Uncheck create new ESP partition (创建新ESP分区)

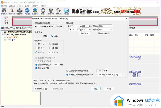click(36, 65)
